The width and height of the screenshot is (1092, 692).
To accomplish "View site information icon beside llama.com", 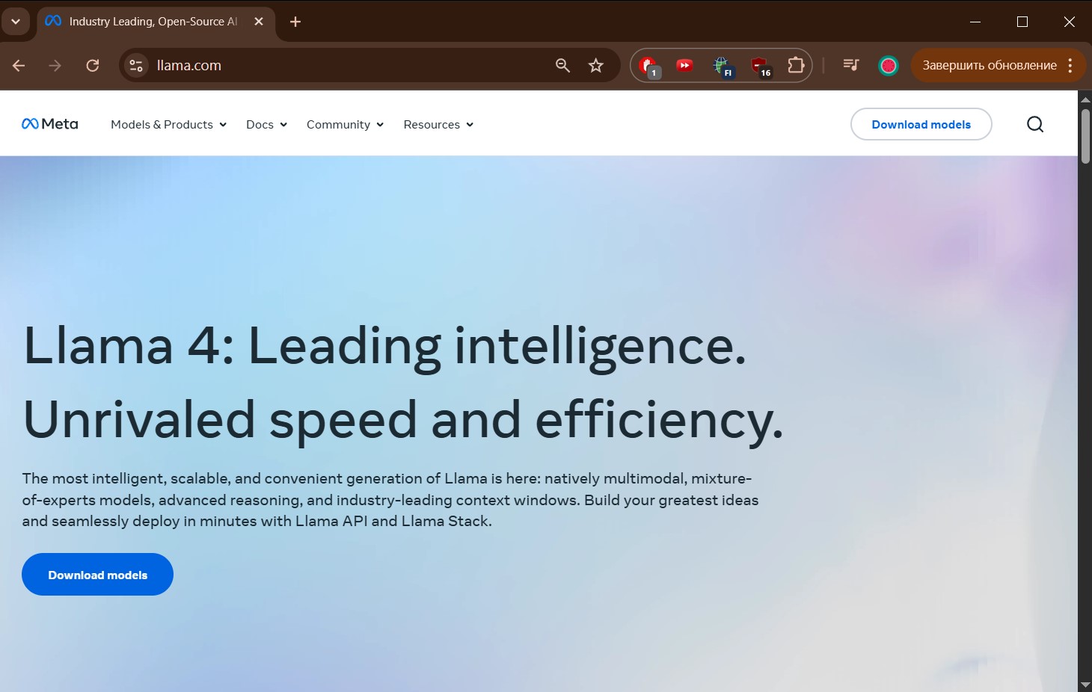I will (136, 66).
